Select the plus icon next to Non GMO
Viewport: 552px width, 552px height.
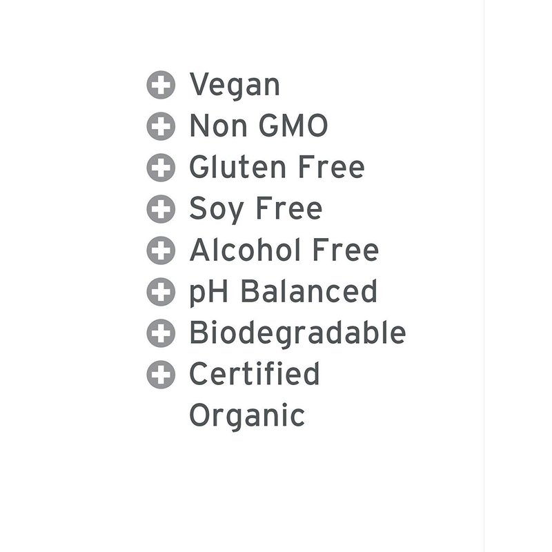click(x=161, y=127)
